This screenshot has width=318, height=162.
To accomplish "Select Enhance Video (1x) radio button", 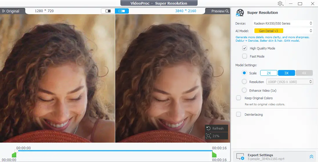I will tap(244, 91).
